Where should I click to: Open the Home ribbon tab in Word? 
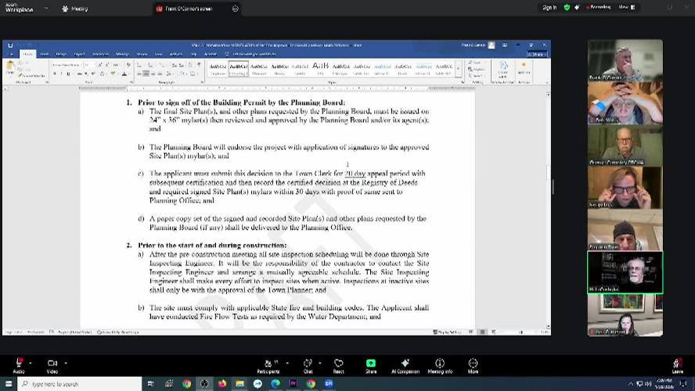[28, 54]
